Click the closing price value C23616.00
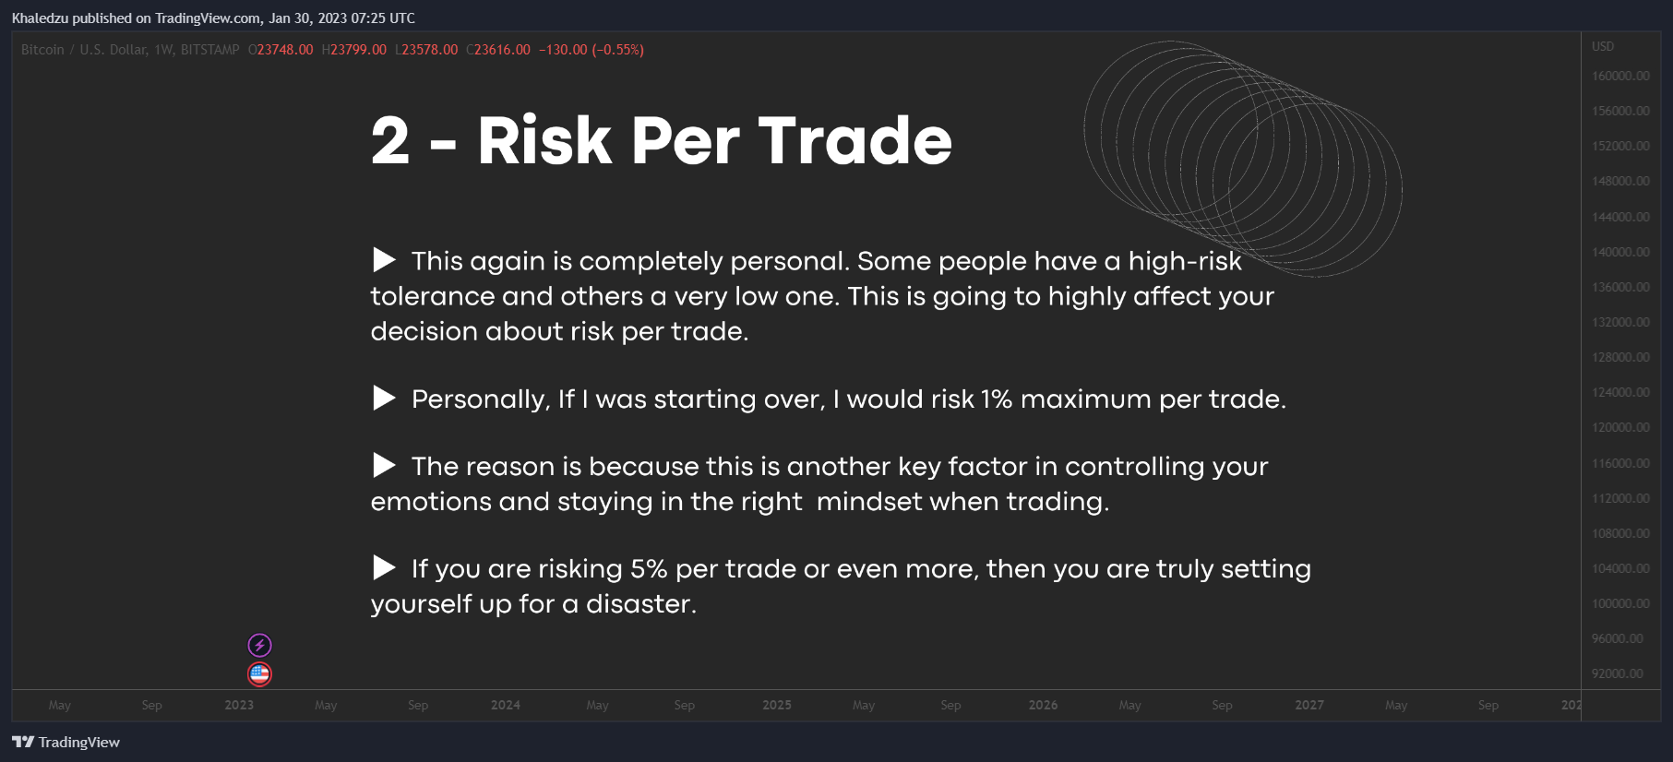 click(x=498, y=50)
